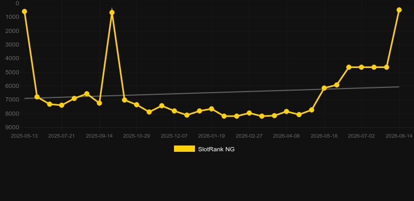Viewport: 414px width, 201px height.
Task: Click the 4000 y-axis label
Action: pos(13,58)
